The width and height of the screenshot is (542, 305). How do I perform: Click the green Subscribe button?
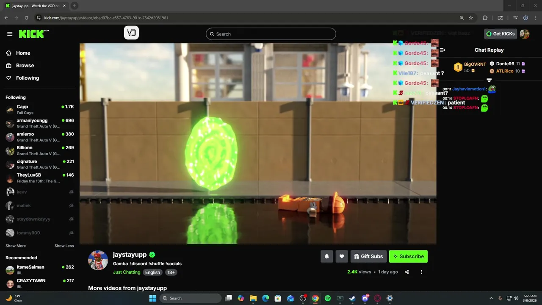408,256
